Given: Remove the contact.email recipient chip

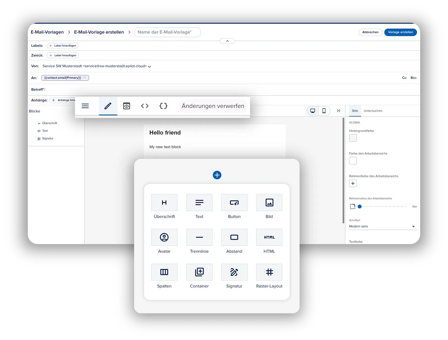Looking at the screenshot, I should 85,78.
